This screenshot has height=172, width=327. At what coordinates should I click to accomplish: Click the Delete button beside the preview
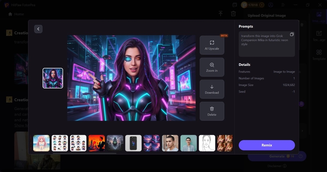point(212,111)
